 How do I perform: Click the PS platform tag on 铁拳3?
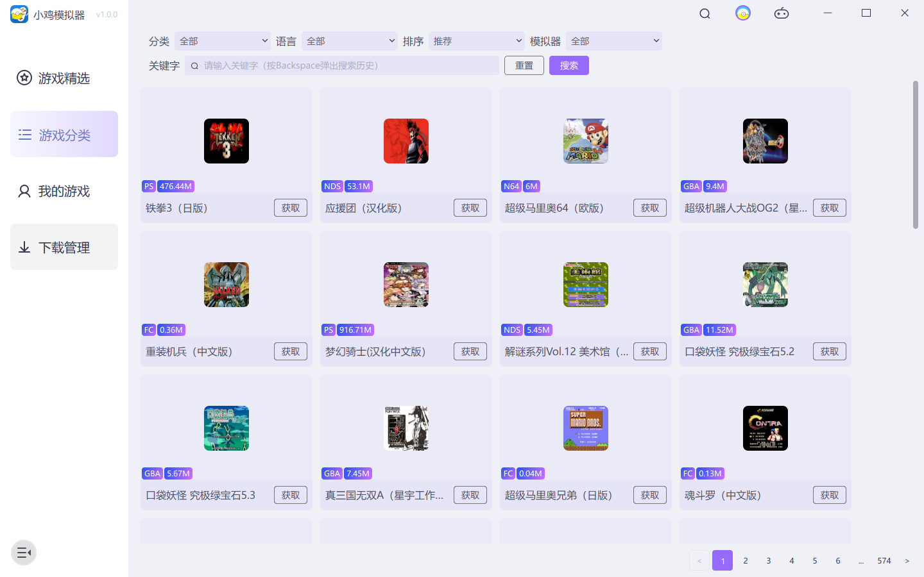tap(149, 186)
